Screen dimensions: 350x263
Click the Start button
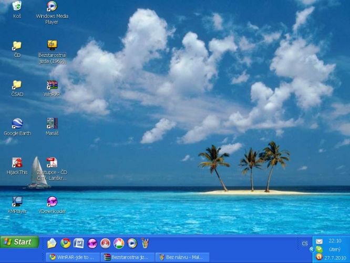(x=19, y=242)
